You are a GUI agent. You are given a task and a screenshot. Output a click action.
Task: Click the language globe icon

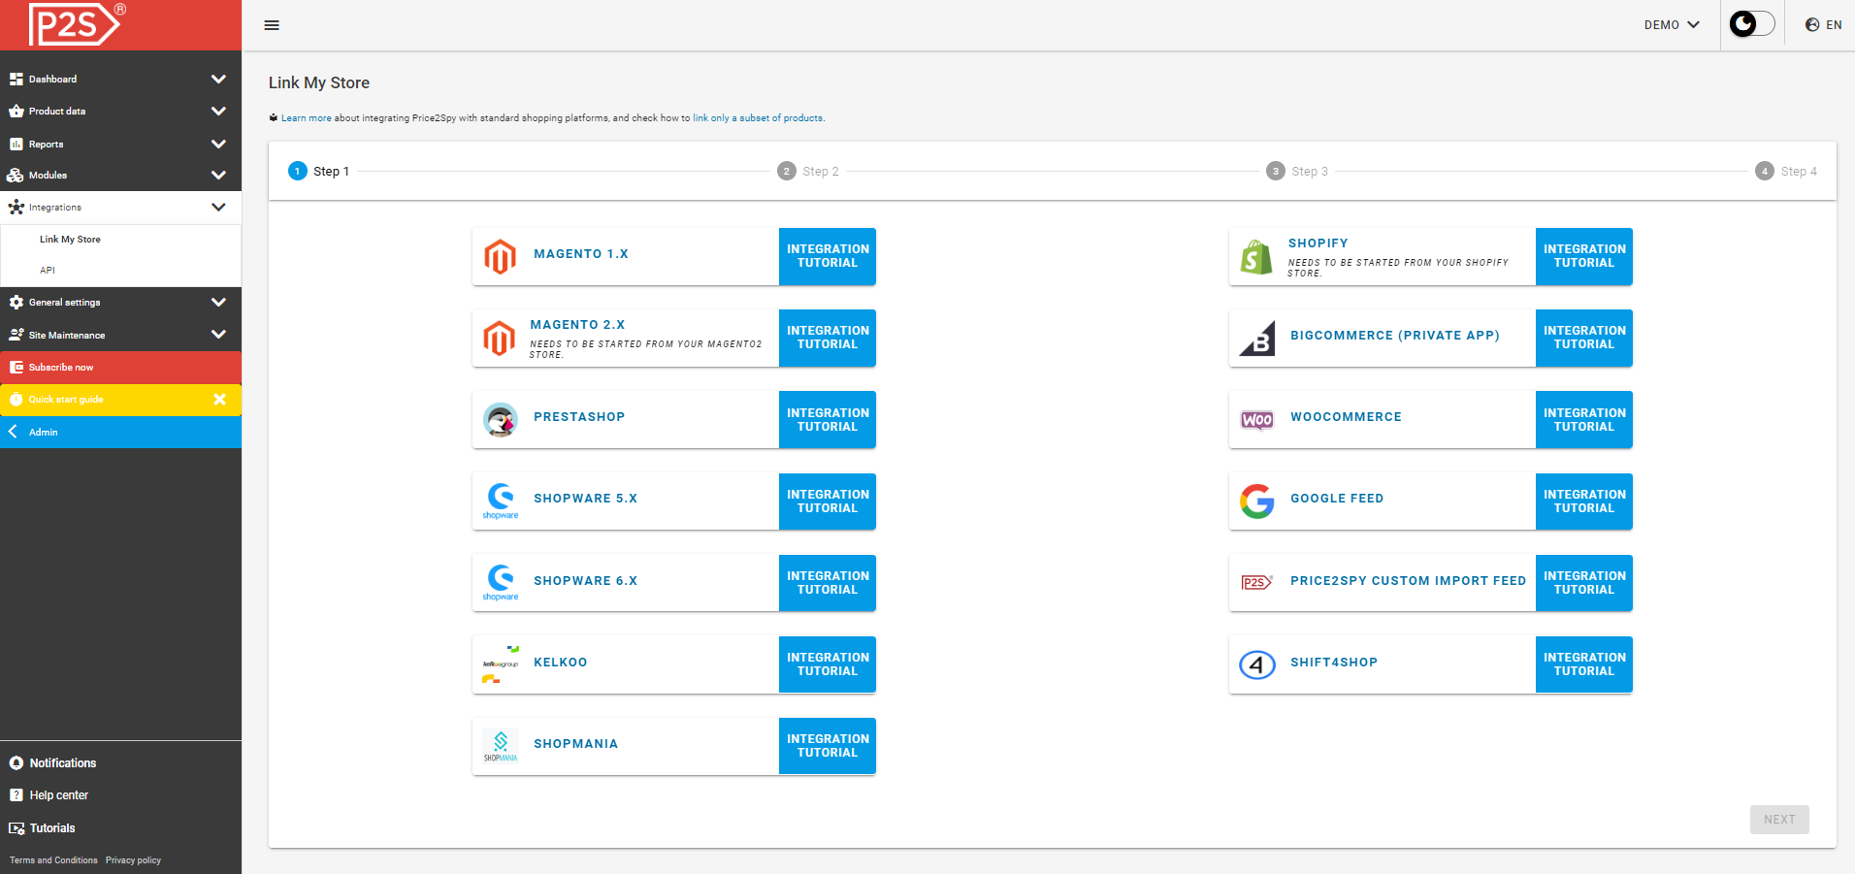[x=1811, y=25]
